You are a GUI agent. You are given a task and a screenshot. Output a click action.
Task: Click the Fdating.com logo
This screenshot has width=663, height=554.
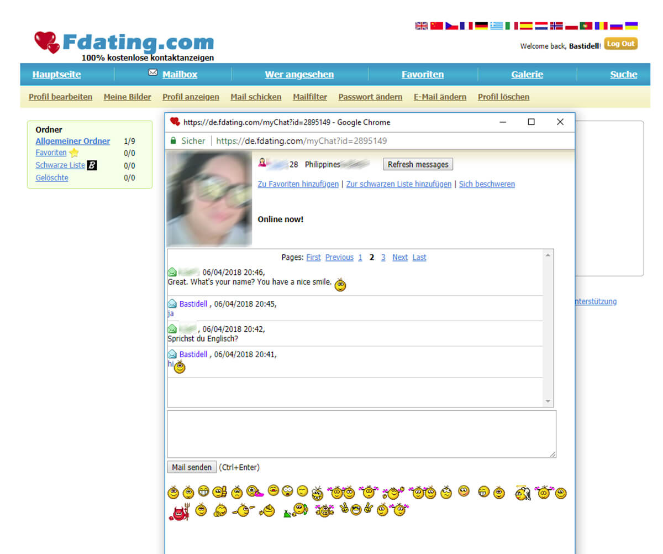(124, 45)
